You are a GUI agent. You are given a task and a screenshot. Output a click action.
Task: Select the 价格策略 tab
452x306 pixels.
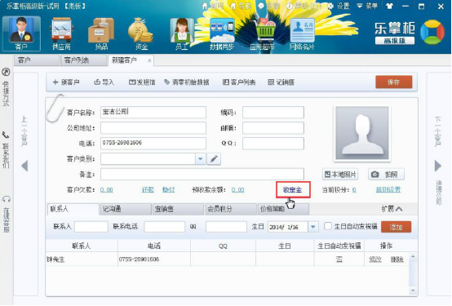click(x=283, y=209)
